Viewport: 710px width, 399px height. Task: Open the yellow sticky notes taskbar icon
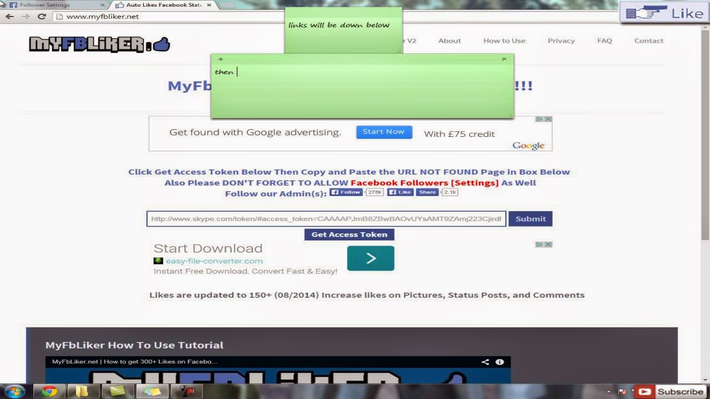tap(151, 391)
